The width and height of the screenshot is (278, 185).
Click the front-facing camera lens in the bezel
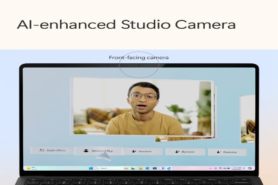point(139,65)
